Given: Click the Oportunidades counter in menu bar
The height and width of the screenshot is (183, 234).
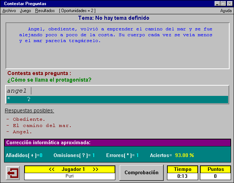Looking at the screenshot, I should coord(77,11).
